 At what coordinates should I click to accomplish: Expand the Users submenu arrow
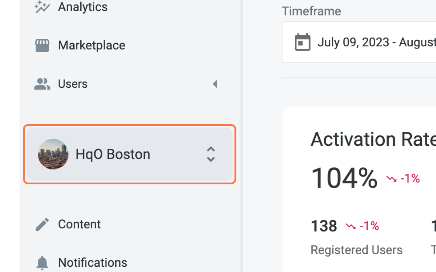click(x=215, y=84)
